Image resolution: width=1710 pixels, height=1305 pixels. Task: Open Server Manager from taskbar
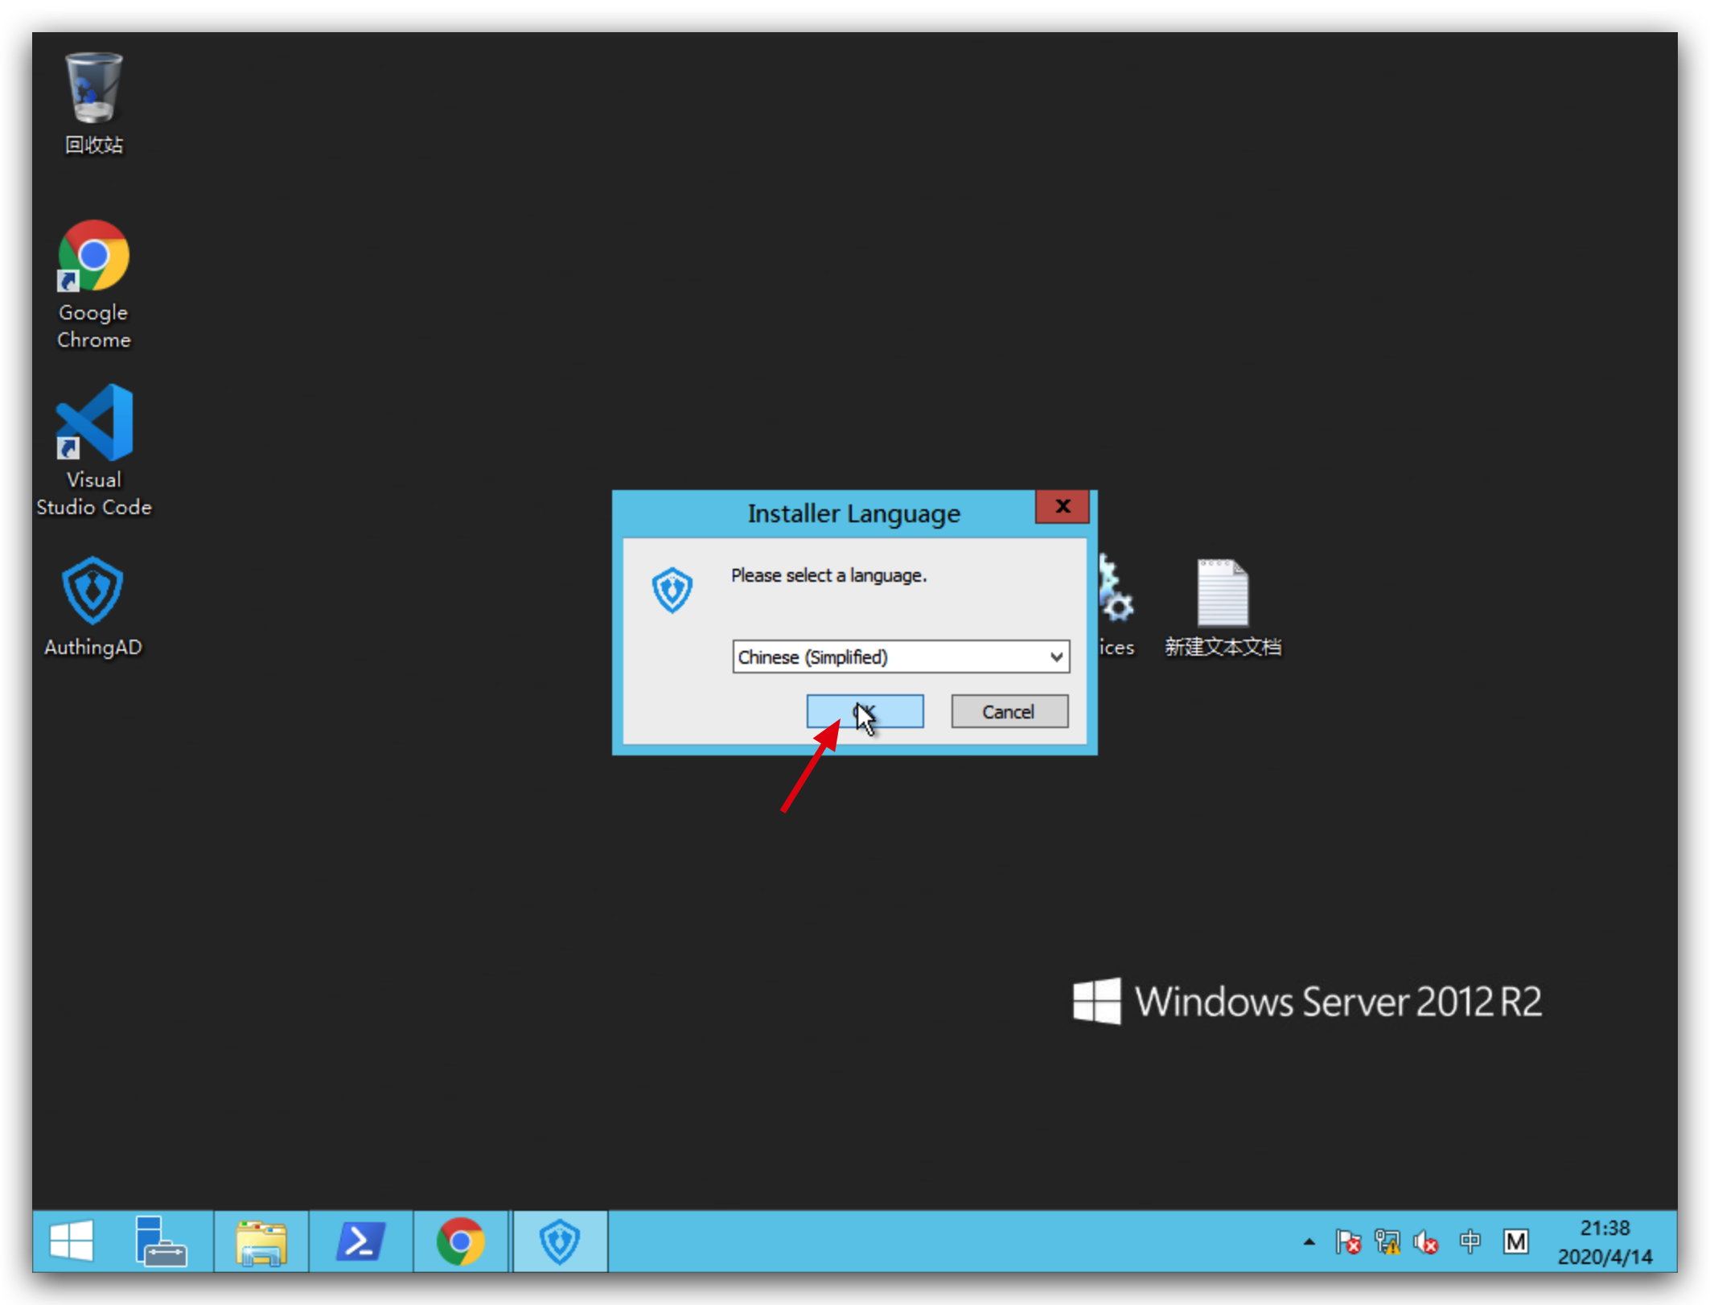160,1241
